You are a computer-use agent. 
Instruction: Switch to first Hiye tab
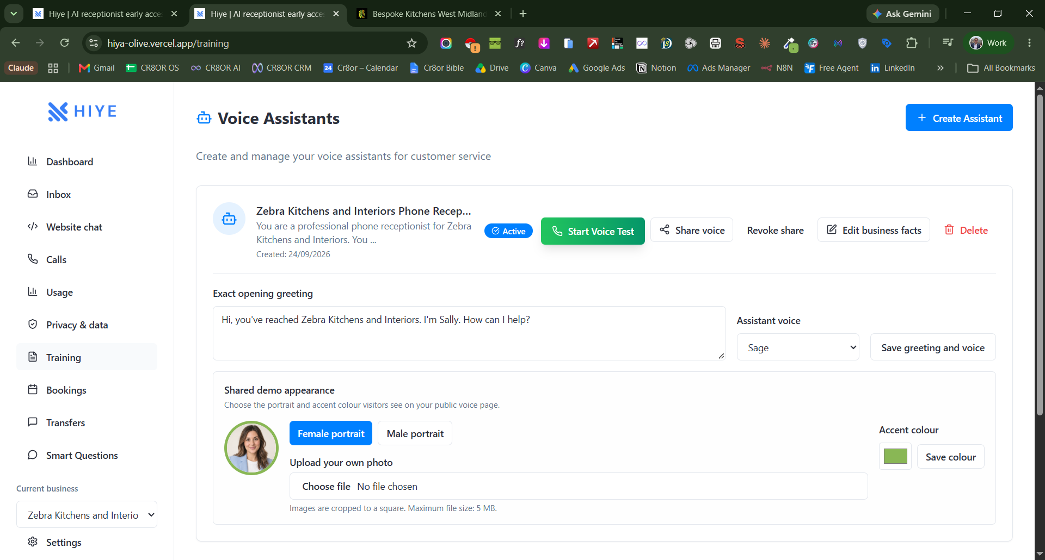click(105, 14)
